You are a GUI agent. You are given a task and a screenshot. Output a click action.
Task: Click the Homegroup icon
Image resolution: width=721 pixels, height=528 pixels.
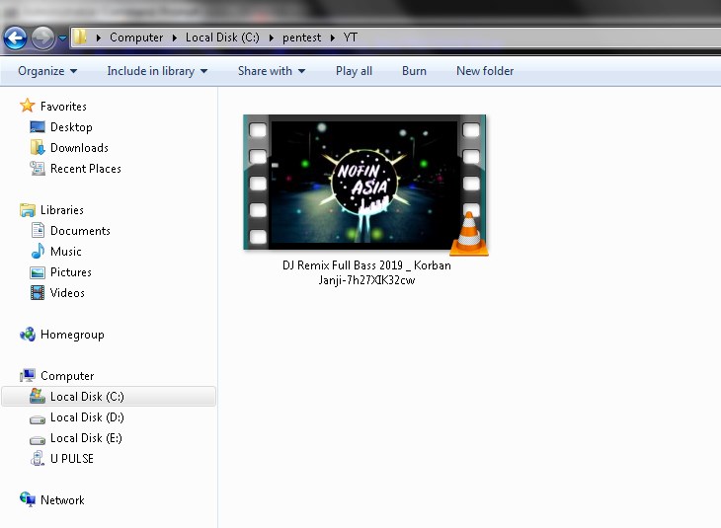tap(28, 335)
